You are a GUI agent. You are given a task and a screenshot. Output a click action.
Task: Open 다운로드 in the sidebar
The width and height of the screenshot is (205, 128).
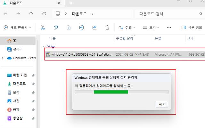coord(19,84)
